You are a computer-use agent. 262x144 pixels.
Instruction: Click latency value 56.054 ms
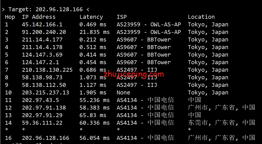(x=94, y=138)
